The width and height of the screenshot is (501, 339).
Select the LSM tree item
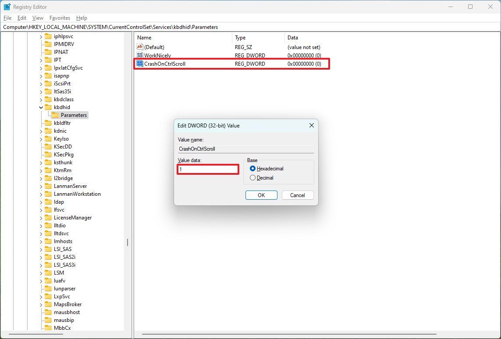pos(59,272)
